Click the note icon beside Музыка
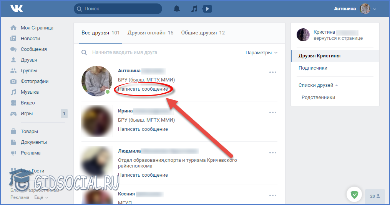390x205 pixels. pos(13,92)
